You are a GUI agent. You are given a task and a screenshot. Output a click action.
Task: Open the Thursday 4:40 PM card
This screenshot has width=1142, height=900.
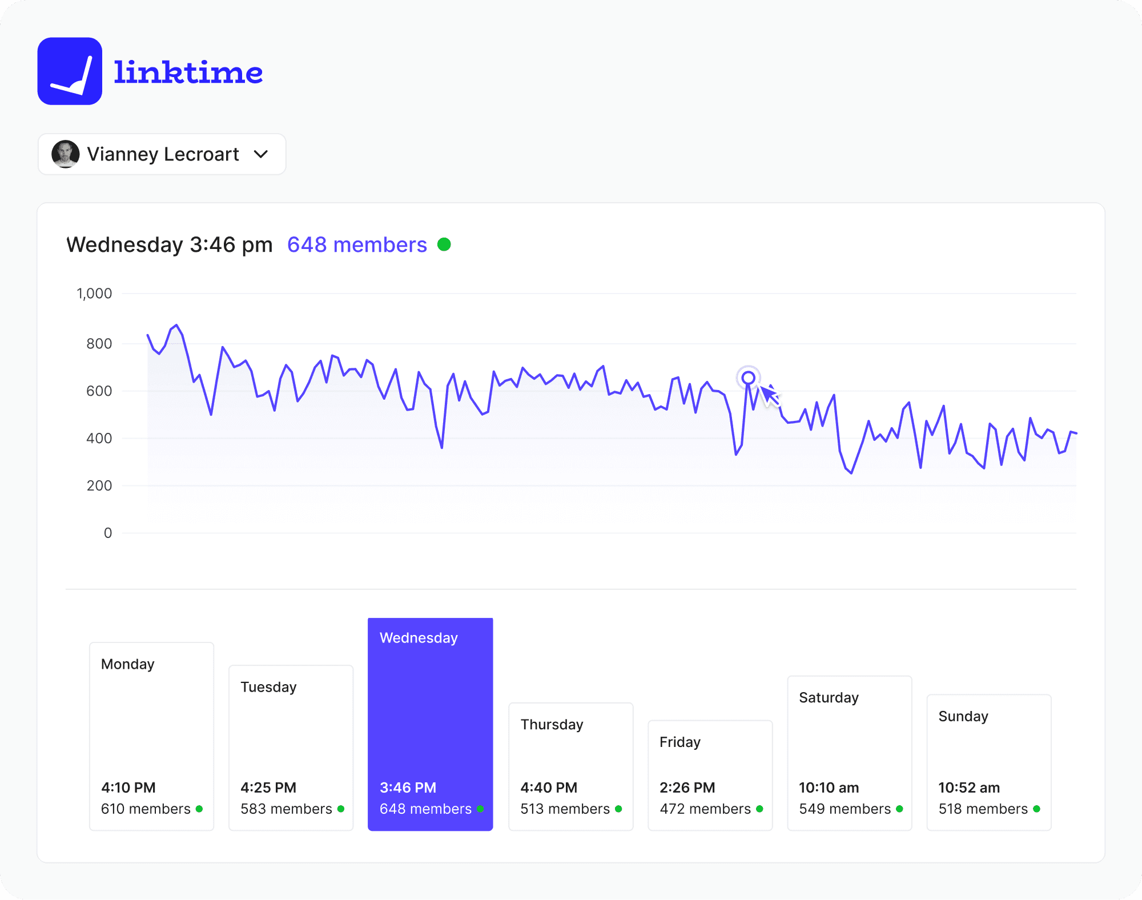pos(570,766)
